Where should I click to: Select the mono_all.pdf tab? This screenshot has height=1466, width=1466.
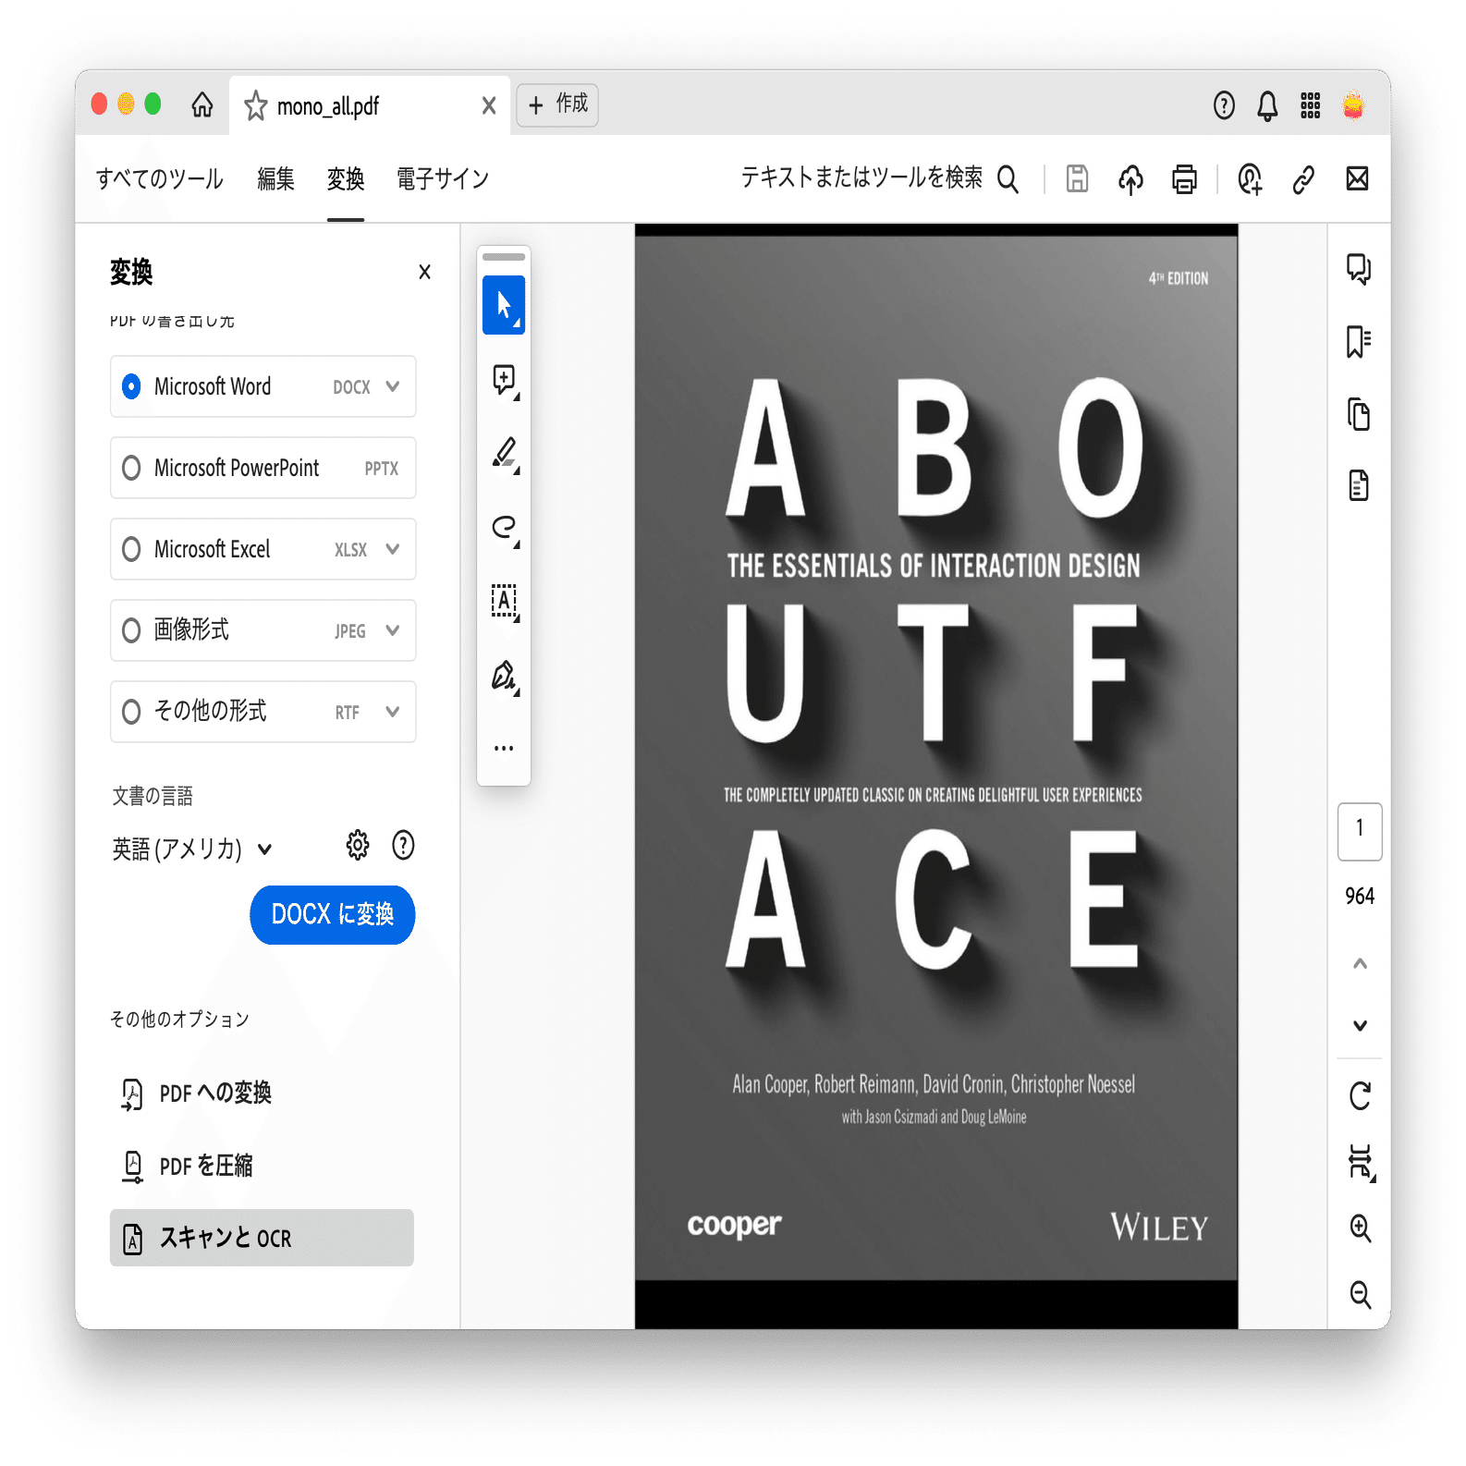point(370,105)
